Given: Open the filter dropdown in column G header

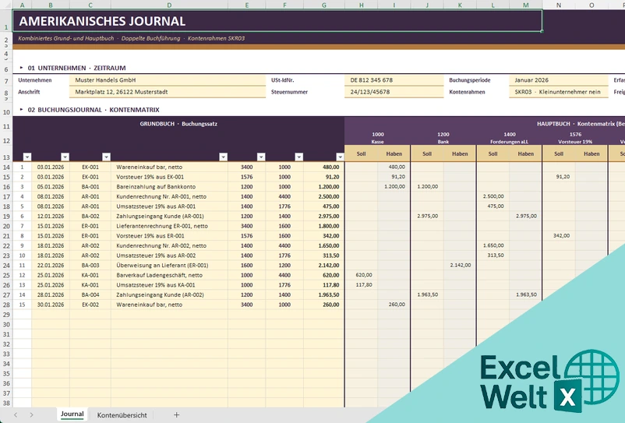Looking at the screenshot, I should point(340,157).
